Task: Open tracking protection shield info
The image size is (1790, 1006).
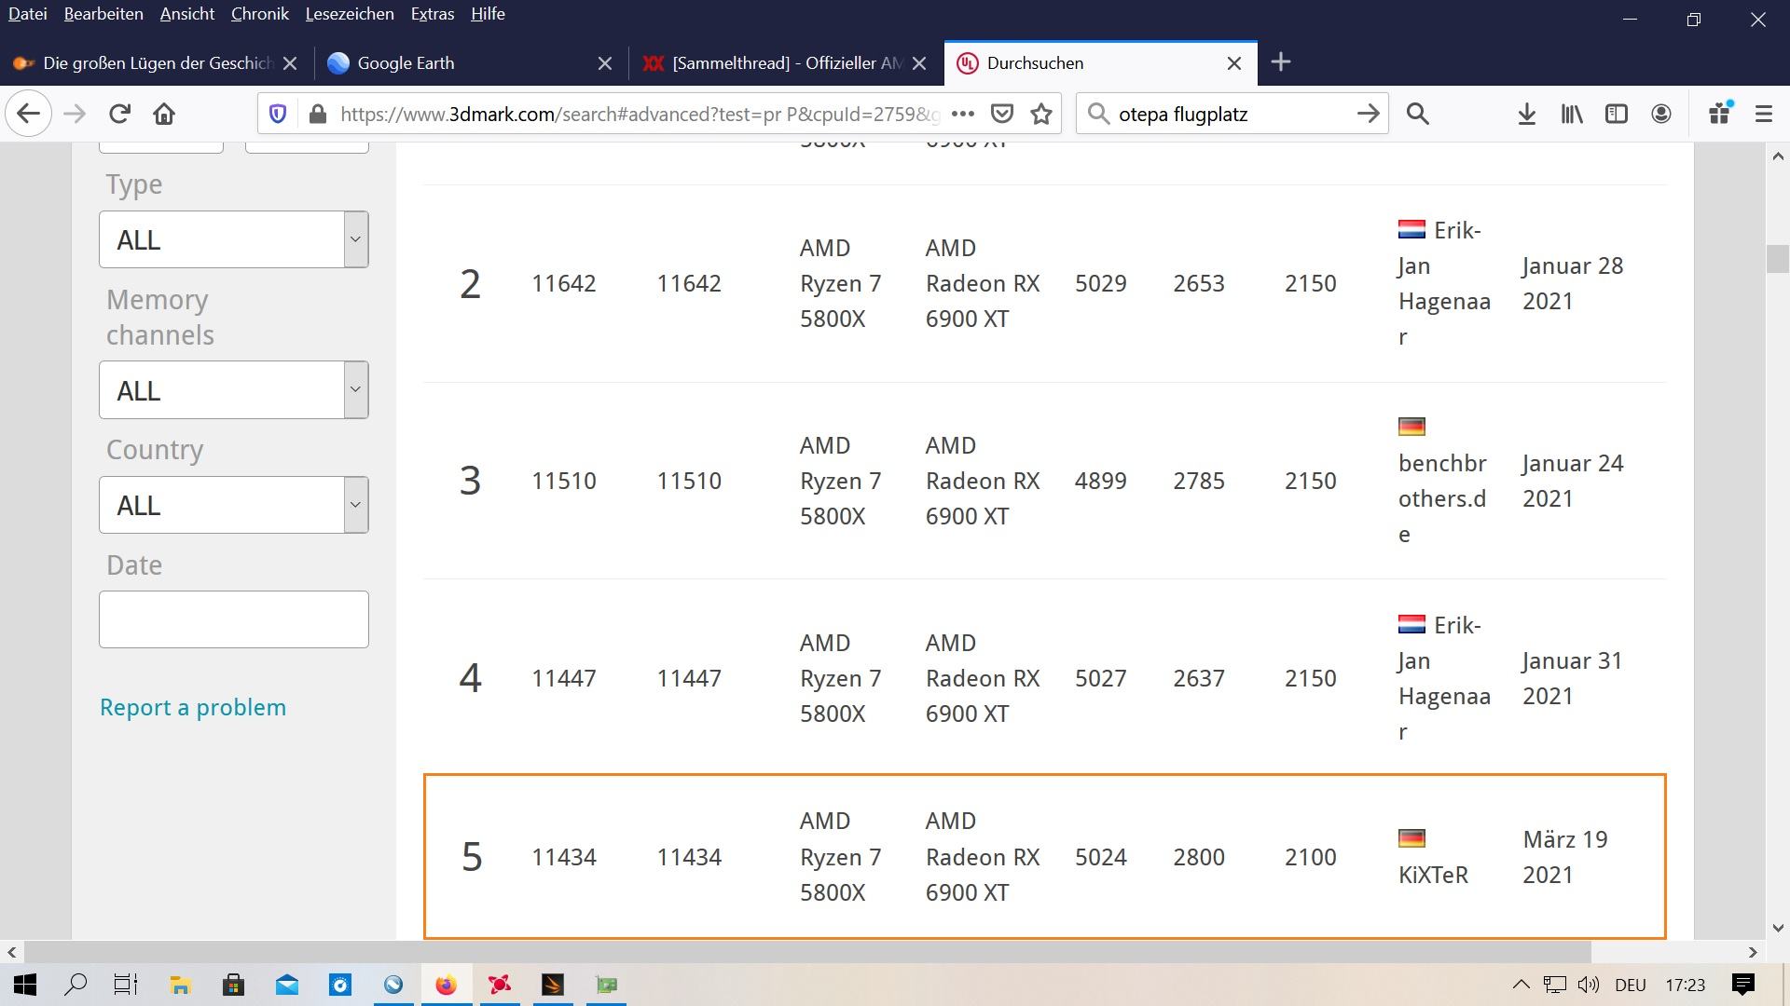Action: pos(277,114)
